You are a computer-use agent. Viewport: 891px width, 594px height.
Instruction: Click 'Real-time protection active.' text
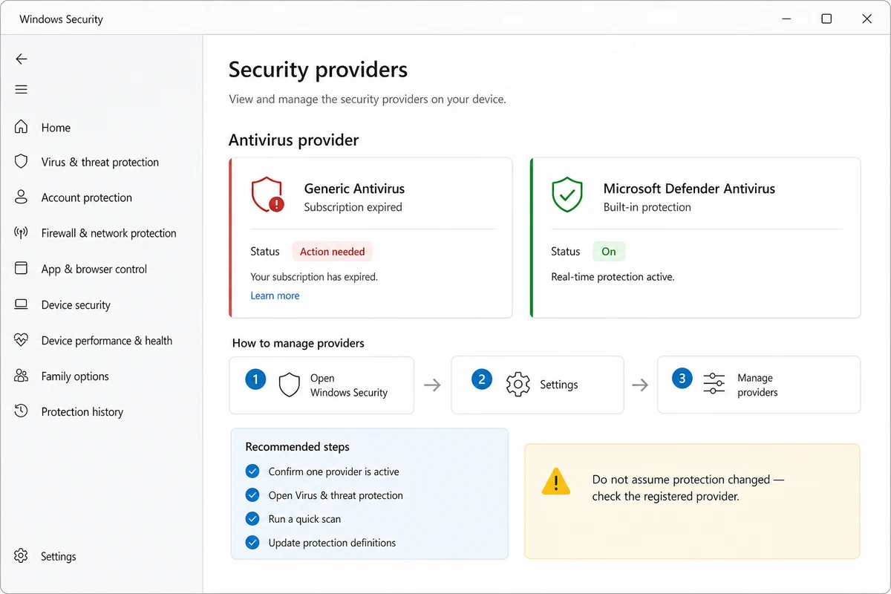(x=613, y=277)
